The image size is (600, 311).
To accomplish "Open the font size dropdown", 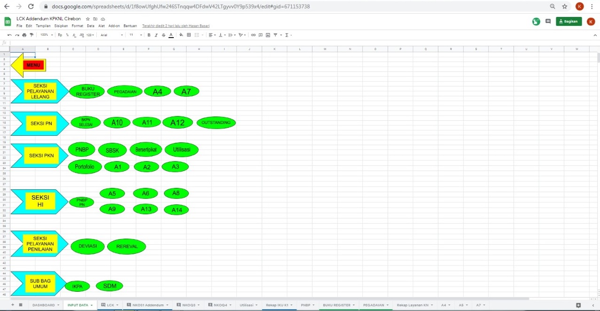I will [135, 35].
